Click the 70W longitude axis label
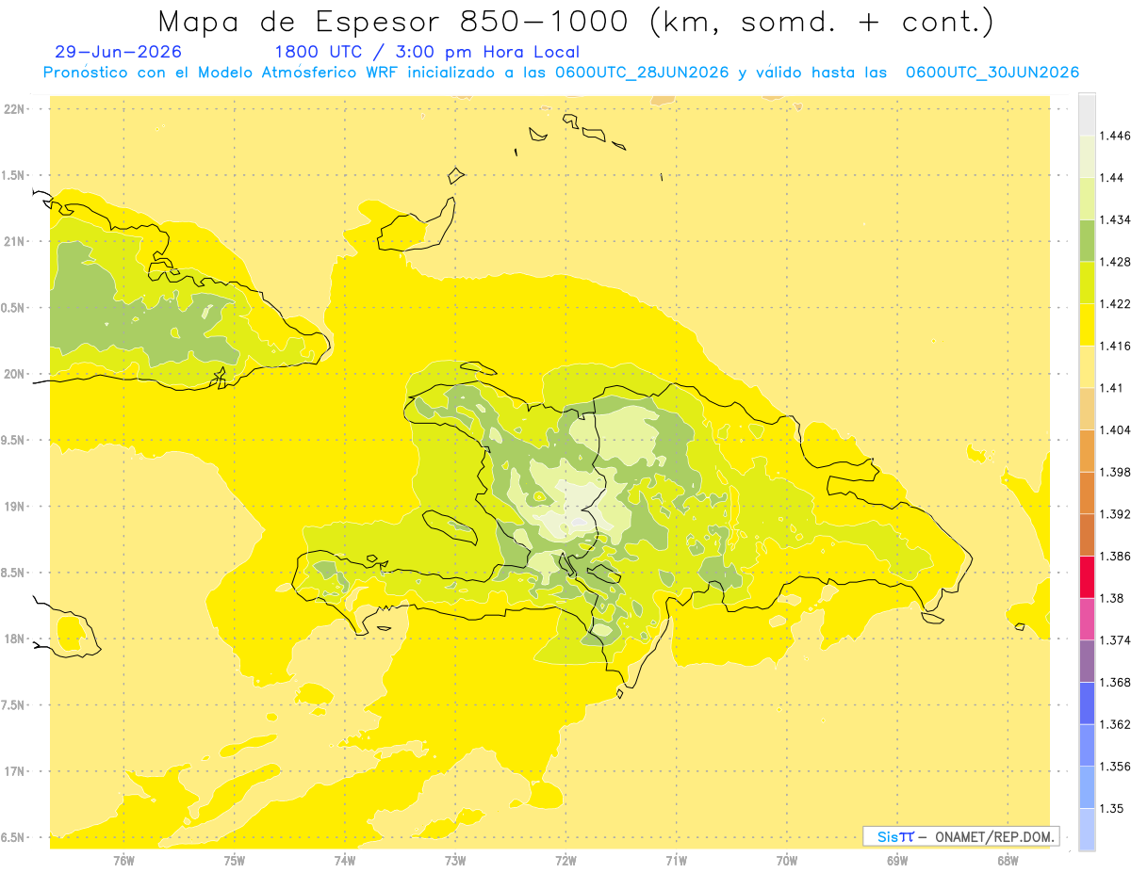 coord(787,860)
